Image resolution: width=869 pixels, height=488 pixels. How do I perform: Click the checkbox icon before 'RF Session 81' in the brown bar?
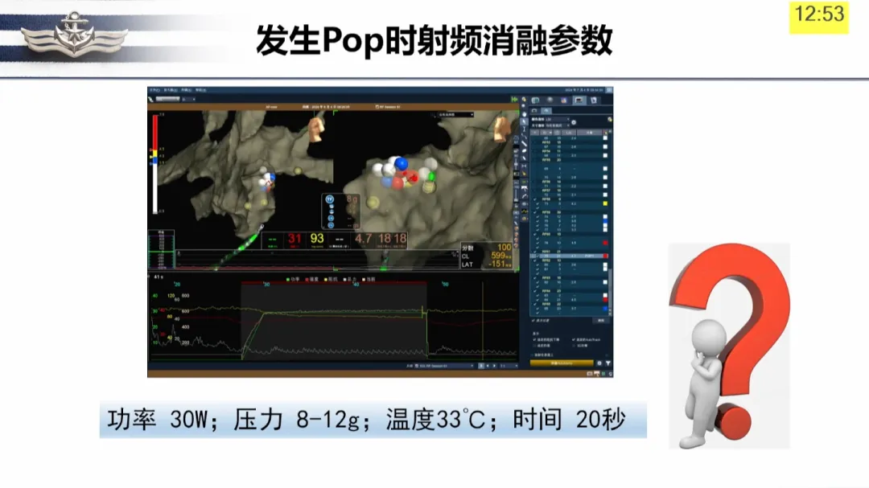[377, 106]
